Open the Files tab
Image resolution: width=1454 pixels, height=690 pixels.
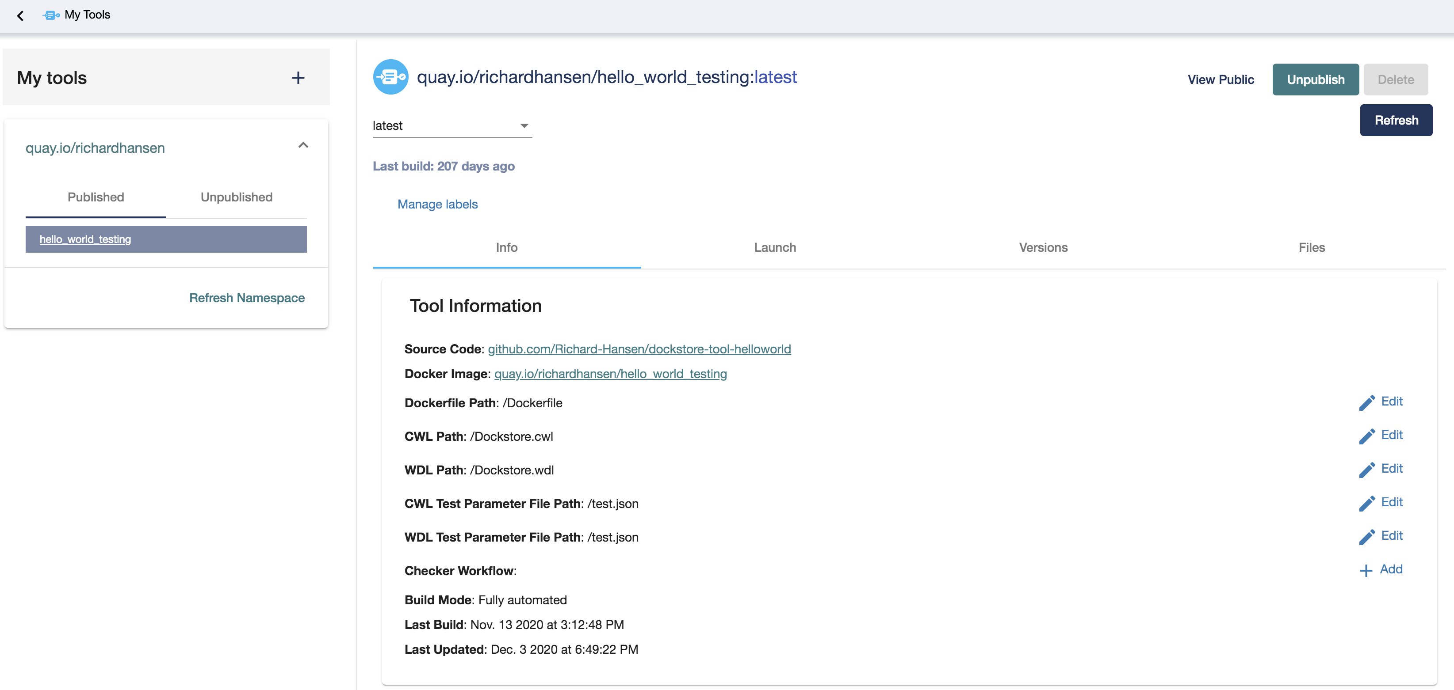pos(1311,247)
